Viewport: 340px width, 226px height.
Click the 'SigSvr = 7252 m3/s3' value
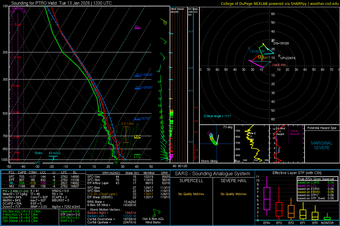click(66, 207)
